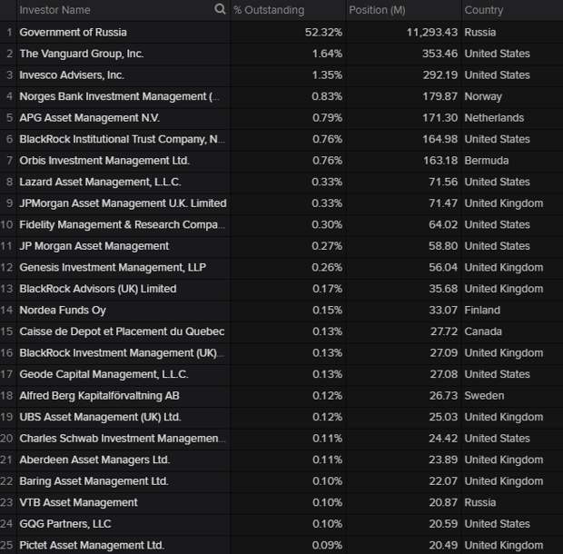
Task: Select Aberdeen Asset Managers Ltd.
Action: point(94,460)
